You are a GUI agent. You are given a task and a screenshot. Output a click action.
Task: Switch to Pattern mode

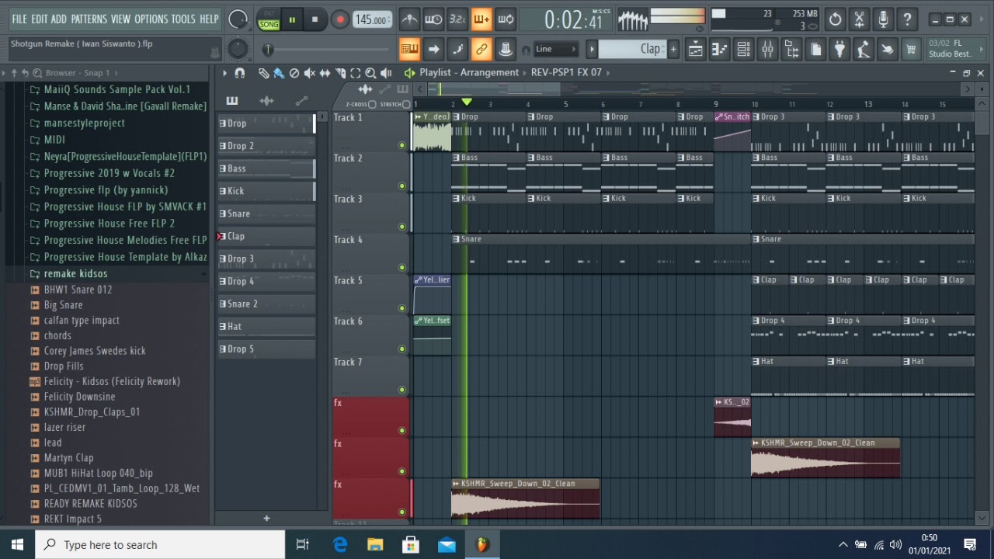tap(269, 14)
